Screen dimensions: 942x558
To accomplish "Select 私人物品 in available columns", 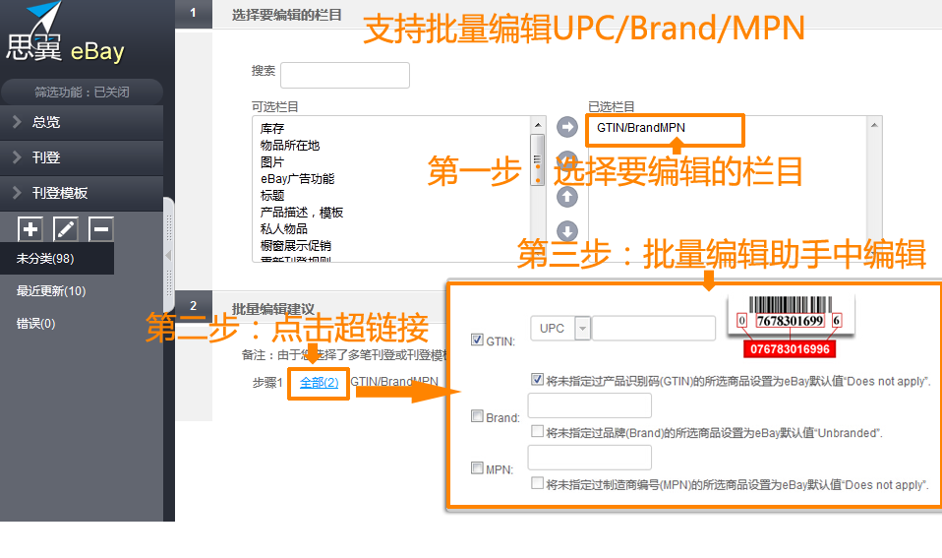I will [283, 229].
